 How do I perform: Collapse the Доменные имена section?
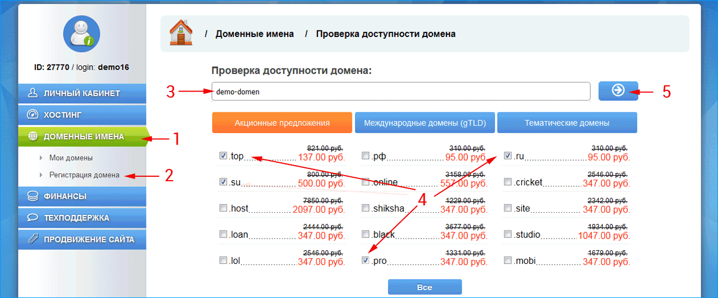pos(82,136)
